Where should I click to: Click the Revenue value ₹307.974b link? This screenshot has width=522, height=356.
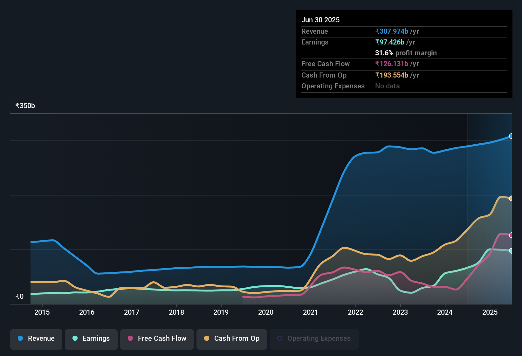392,31
